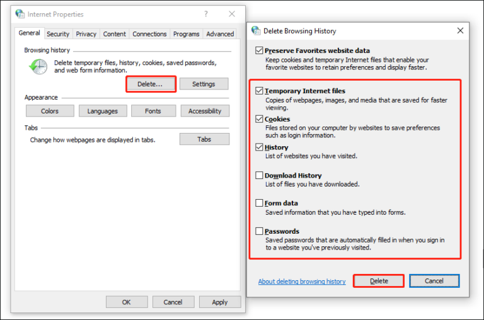Check the Form data checkbox
The height and width of the screenshot is (320, 484).
(259, 203)
